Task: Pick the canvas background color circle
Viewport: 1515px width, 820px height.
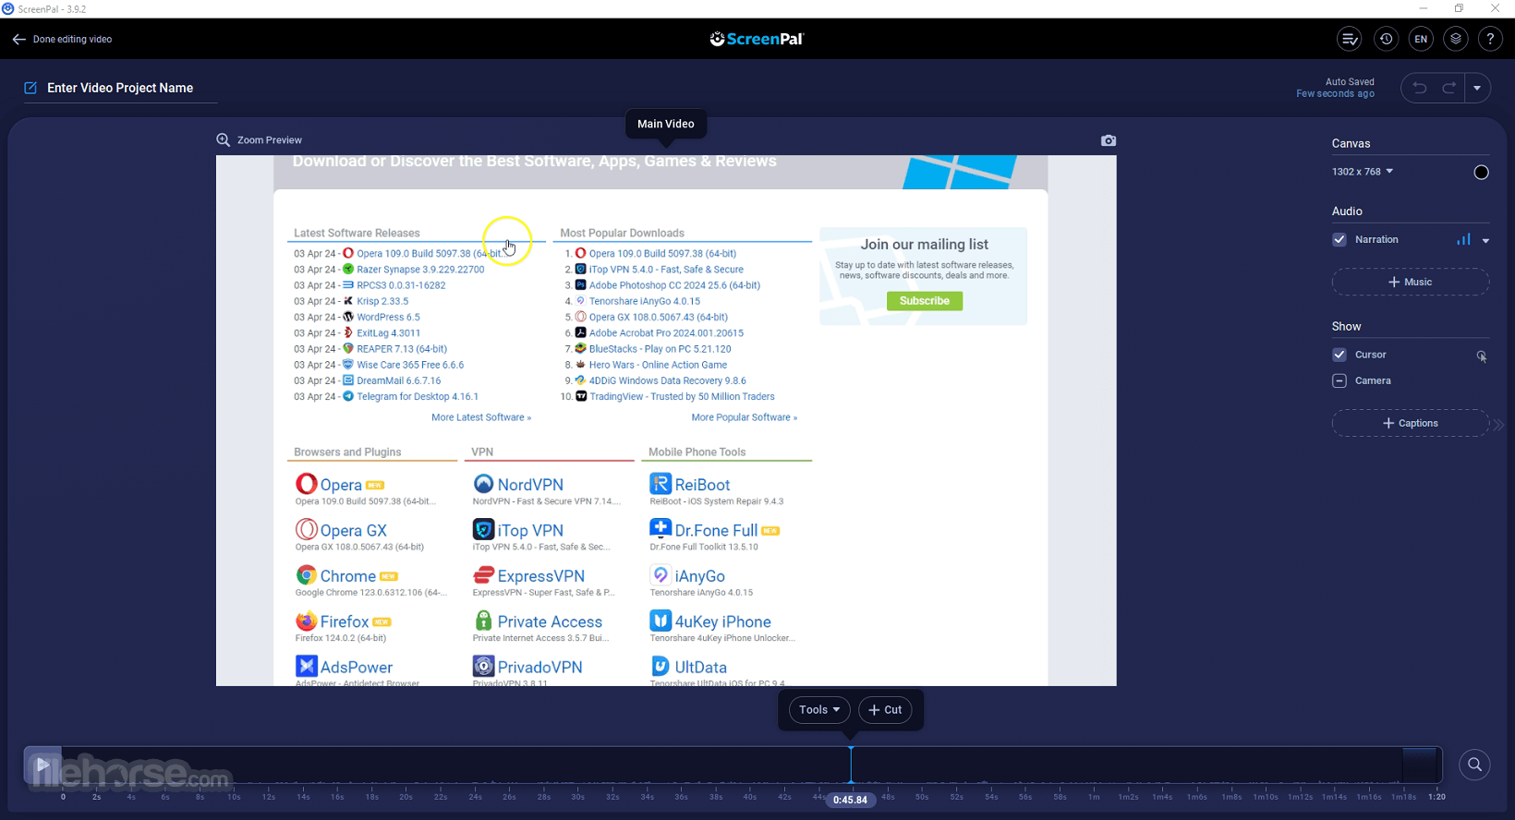Action: (x=1481, y=172)
